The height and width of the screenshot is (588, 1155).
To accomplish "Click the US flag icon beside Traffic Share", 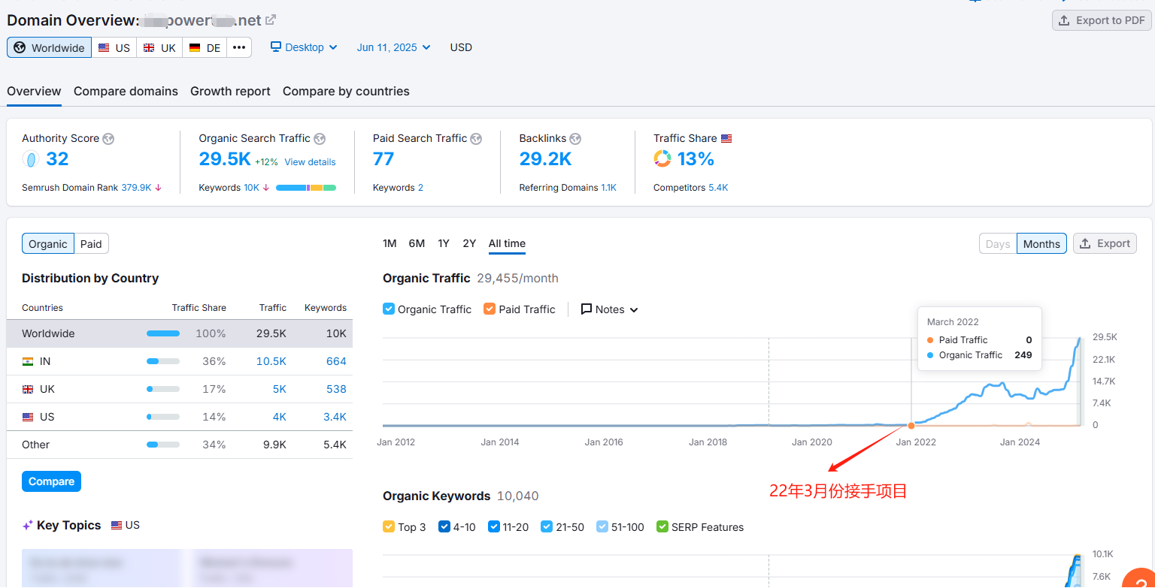I will (726, 139).
